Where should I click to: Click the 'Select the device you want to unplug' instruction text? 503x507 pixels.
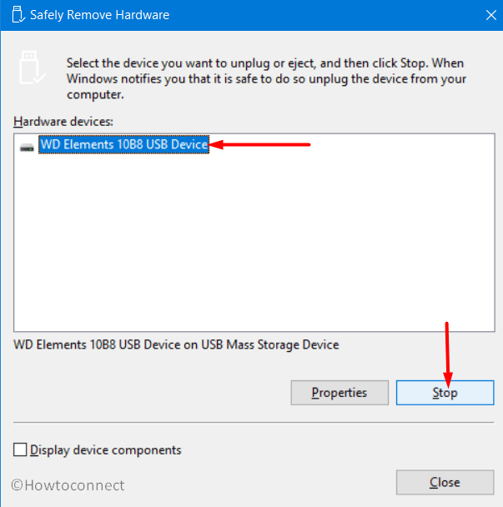[266, 78]
